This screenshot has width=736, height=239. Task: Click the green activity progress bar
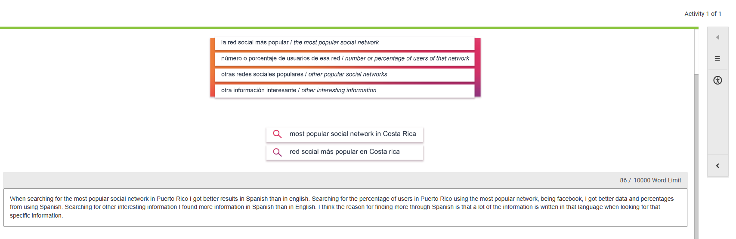344,27
